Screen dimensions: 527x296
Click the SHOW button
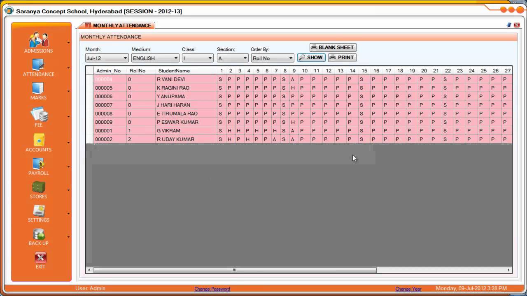(311, 58)
